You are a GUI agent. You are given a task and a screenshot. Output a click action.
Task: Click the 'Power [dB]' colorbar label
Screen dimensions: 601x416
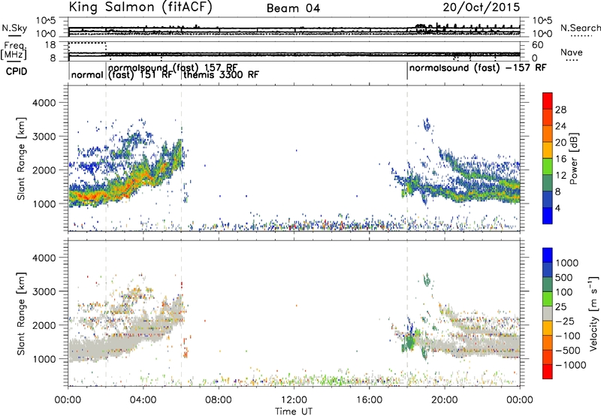coord(573,158)
